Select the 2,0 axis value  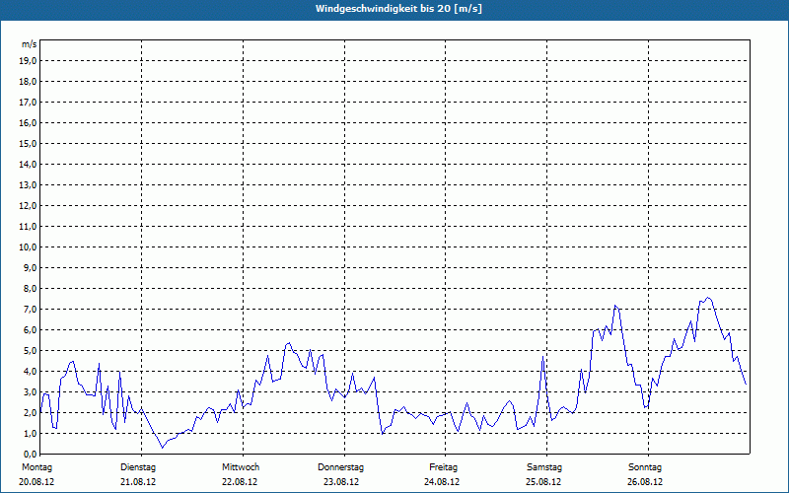tap(30, 412)
